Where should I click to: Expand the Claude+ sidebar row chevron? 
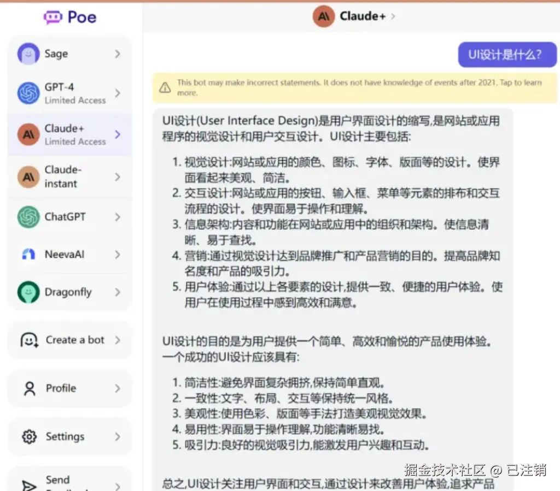click(118, 134)
